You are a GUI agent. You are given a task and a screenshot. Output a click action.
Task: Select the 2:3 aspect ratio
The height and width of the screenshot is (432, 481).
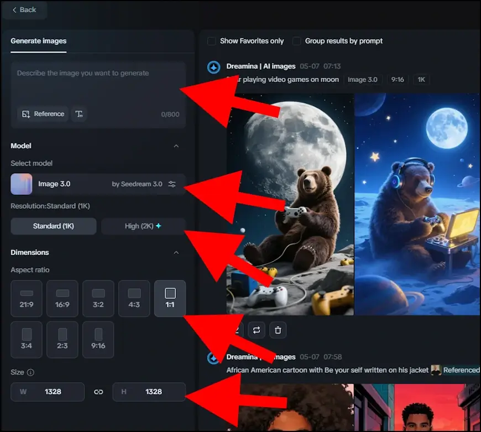pyautogui.click(x=62, y=340)
